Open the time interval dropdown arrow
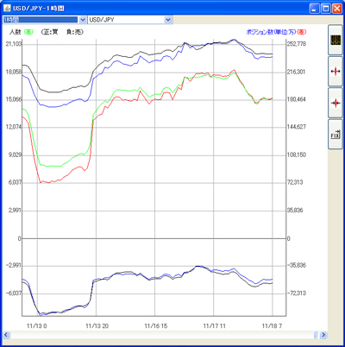Viewport: 345px width, 347px height. (x=82, y=20)
